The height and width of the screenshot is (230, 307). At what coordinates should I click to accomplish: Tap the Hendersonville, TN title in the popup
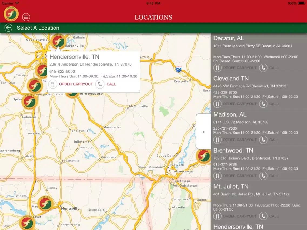[74, 57]
